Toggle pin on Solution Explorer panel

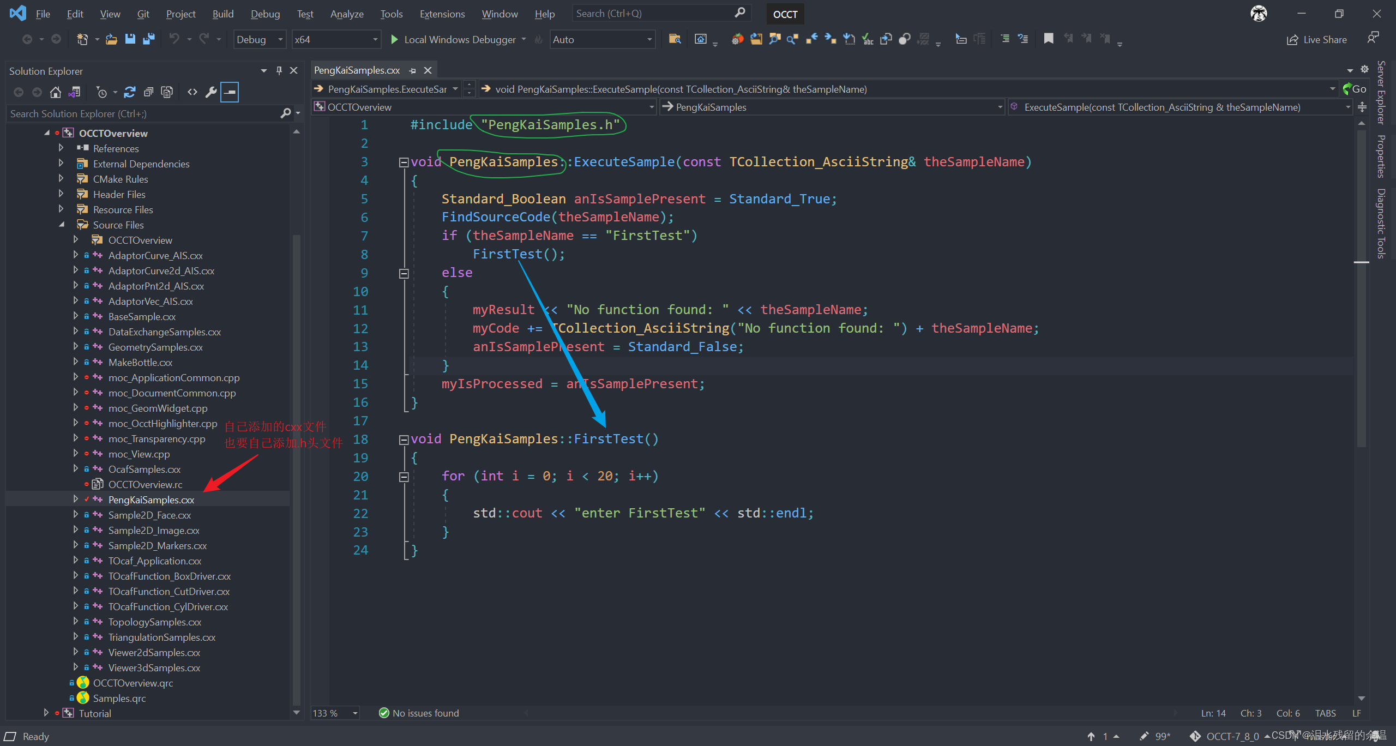pyautogui.click(x=279, y=70)
